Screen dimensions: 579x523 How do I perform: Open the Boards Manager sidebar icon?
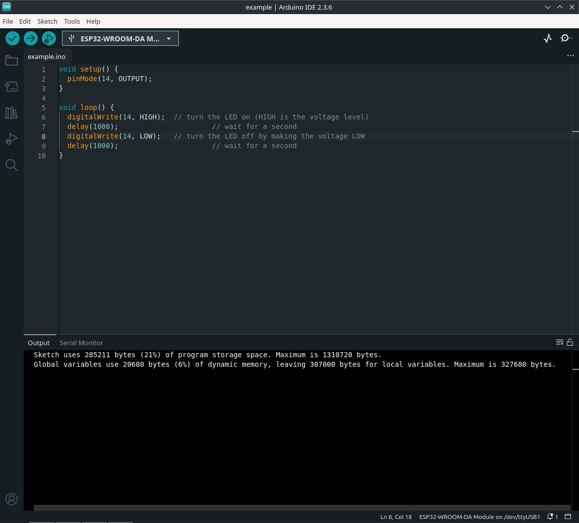point(12,87)
